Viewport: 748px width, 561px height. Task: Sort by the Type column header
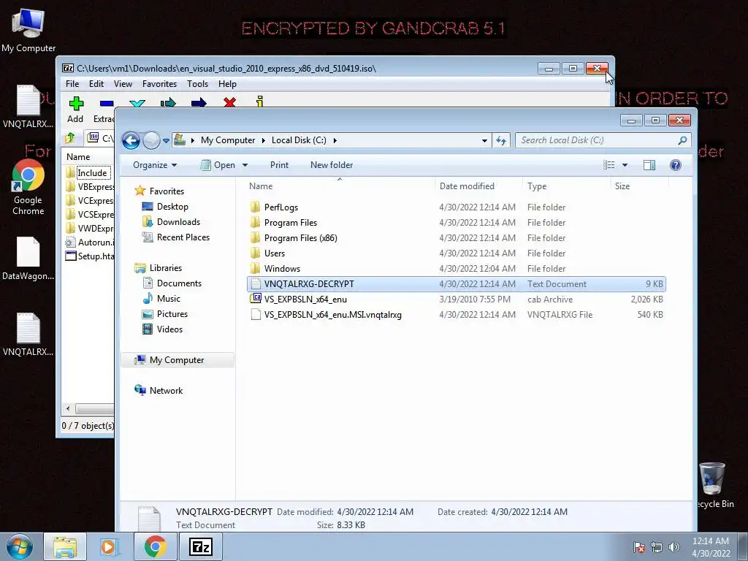click(566, 186)
